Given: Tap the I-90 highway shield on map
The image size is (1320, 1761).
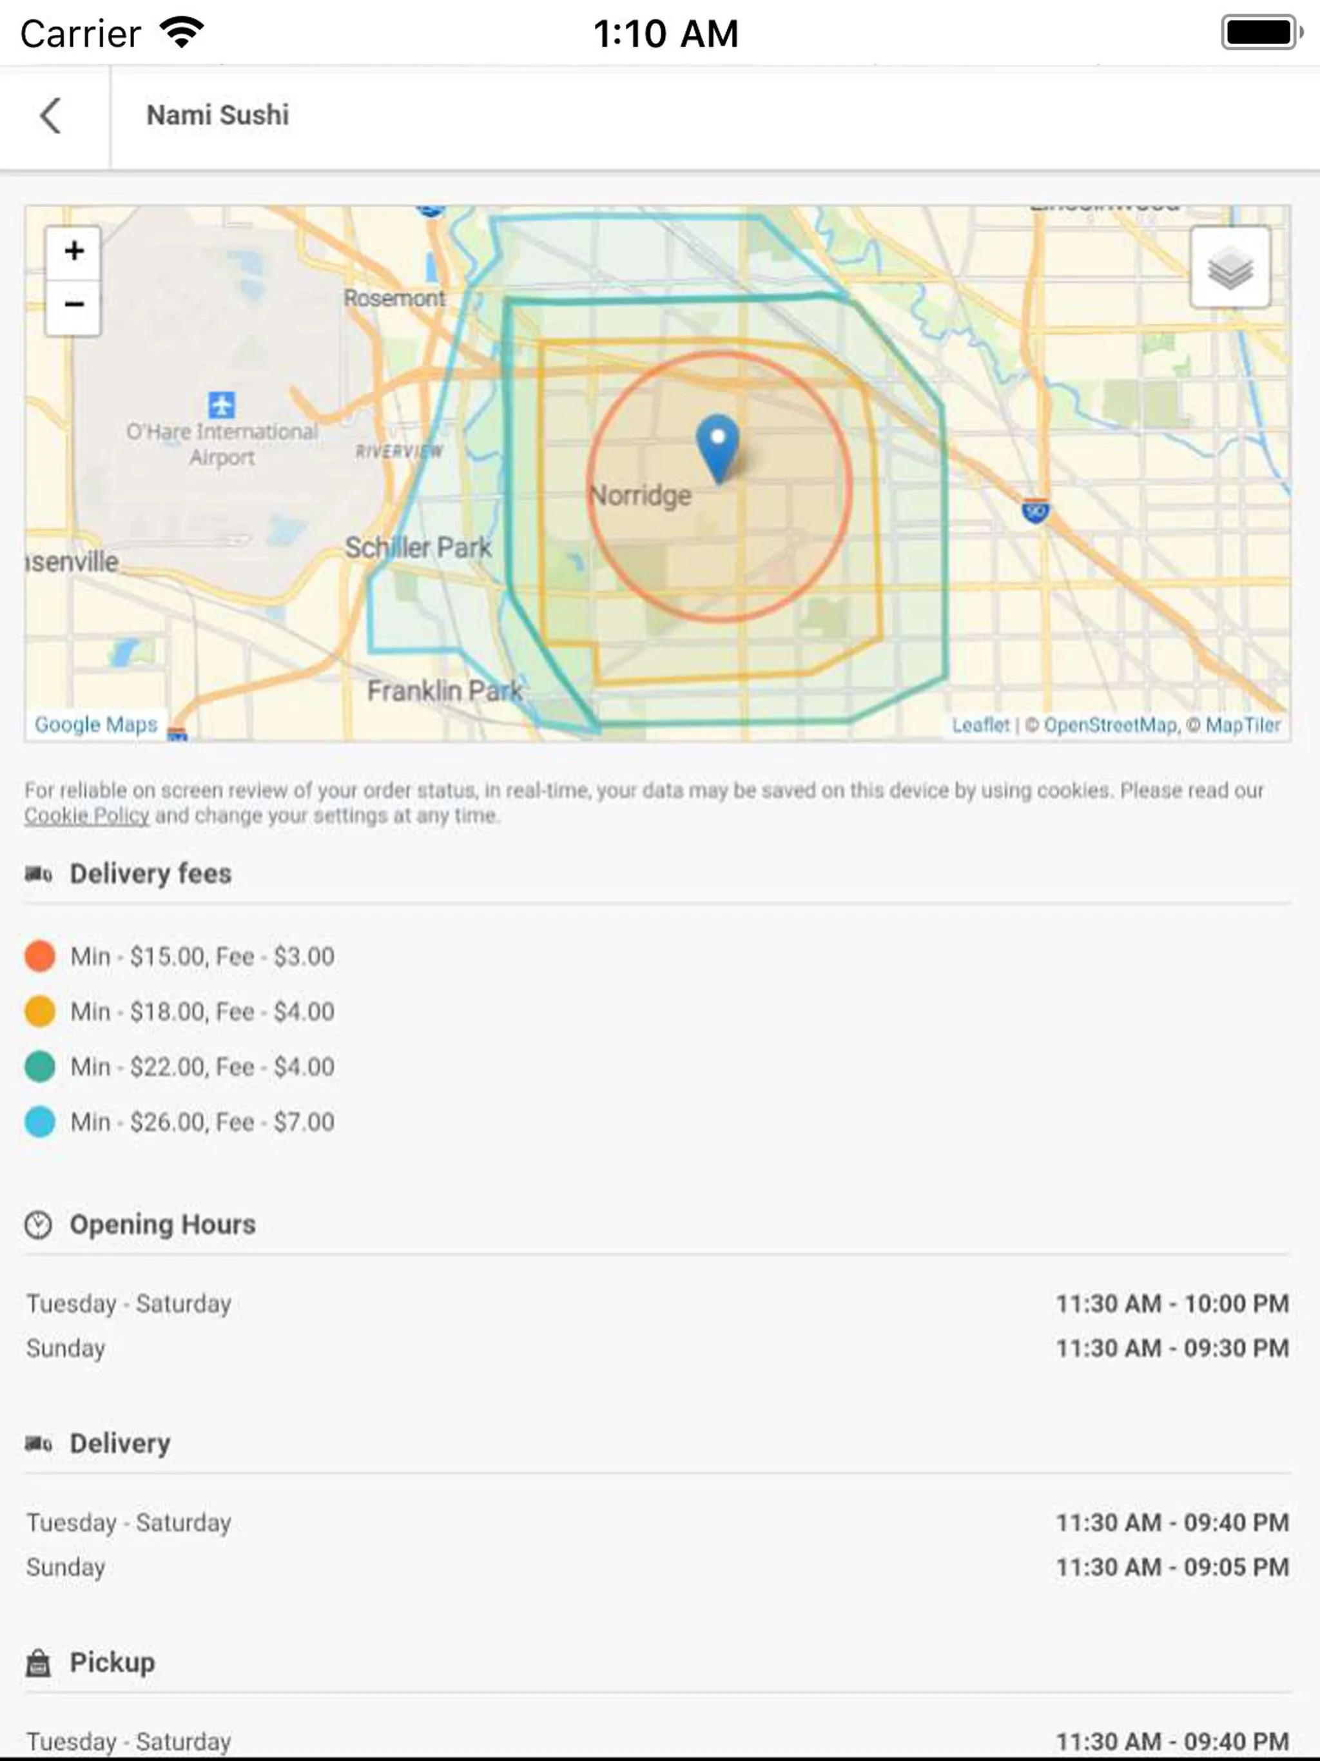Looking at the screenshot, I should 1035,511.
